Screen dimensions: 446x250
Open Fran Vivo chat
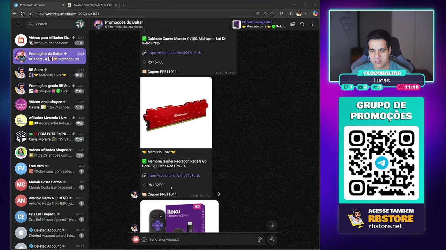coord(49,168)
